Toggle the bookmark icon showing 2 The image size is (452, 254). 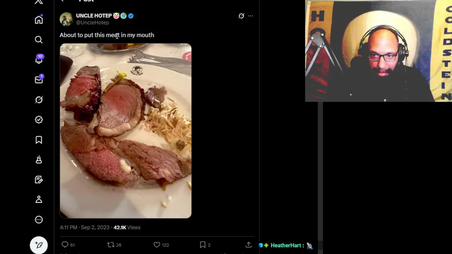click(x=205, y=245)
